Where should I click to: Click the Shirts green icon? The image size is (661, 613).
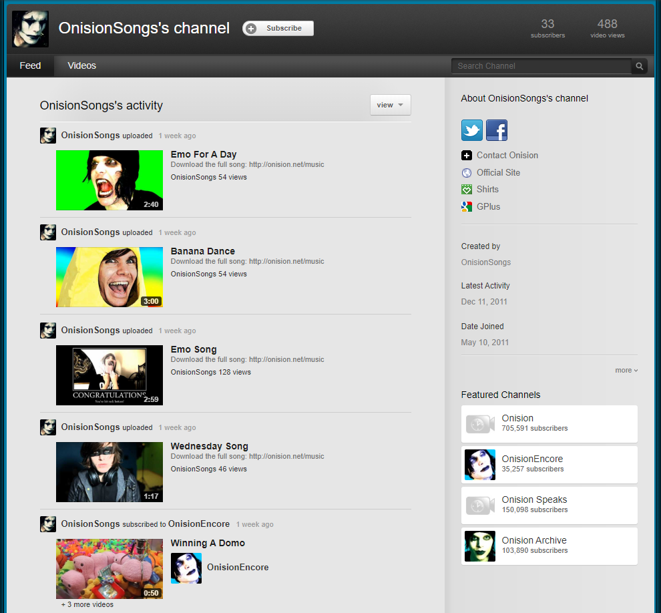(467, 190)
